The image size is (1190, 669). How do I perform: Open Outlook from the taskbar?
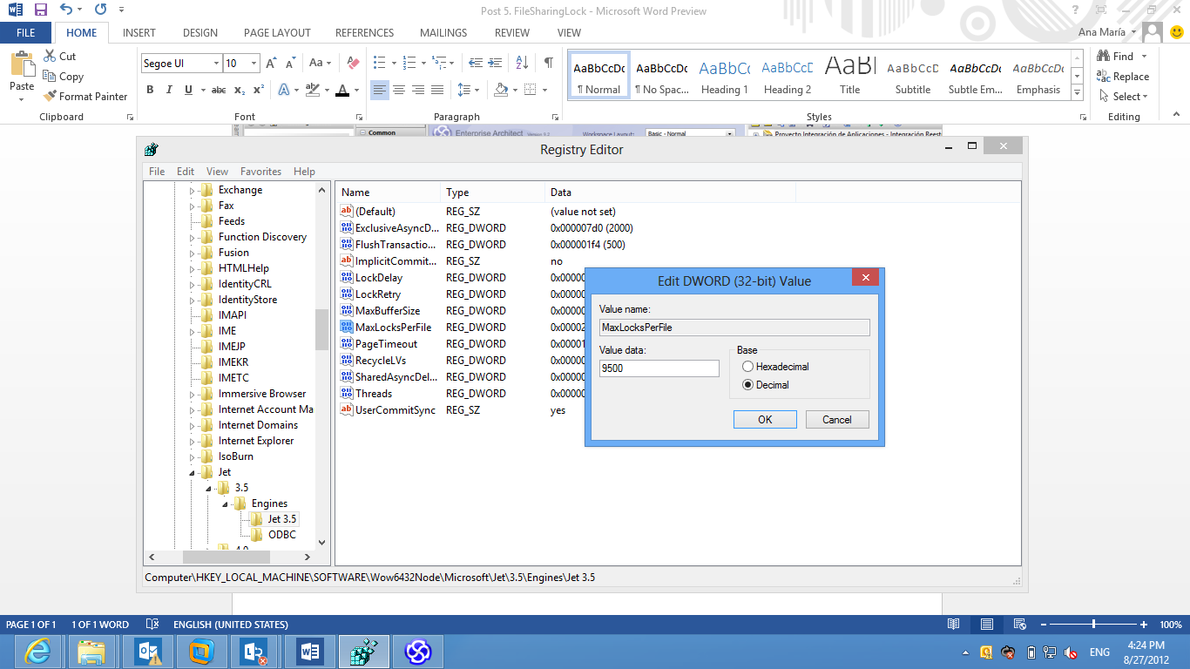[145, 651]
